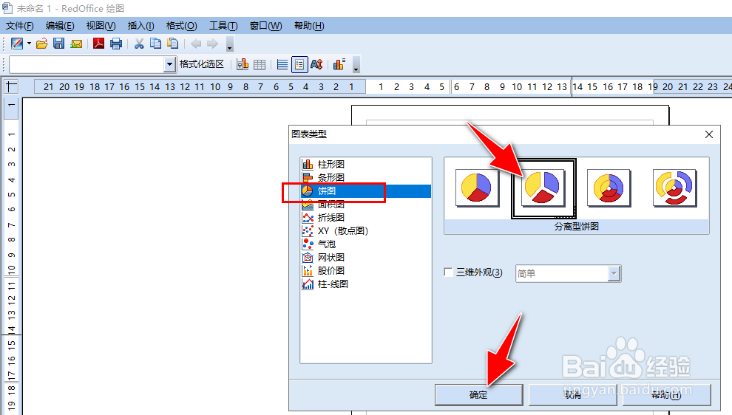The height and width of the screenshot is (415, 732).
Task: Open the 窗口(W) menu
Action: [265, 26]
